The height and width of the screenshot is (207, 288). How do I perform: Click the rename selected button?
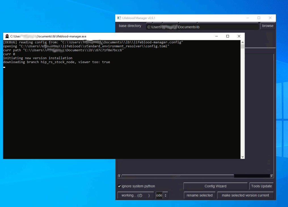(199, 195)
